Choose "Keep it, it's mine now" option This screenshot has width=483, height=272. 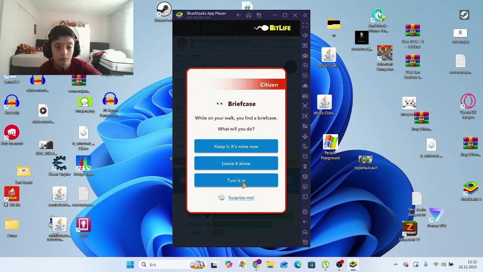(x=236, y=146)
